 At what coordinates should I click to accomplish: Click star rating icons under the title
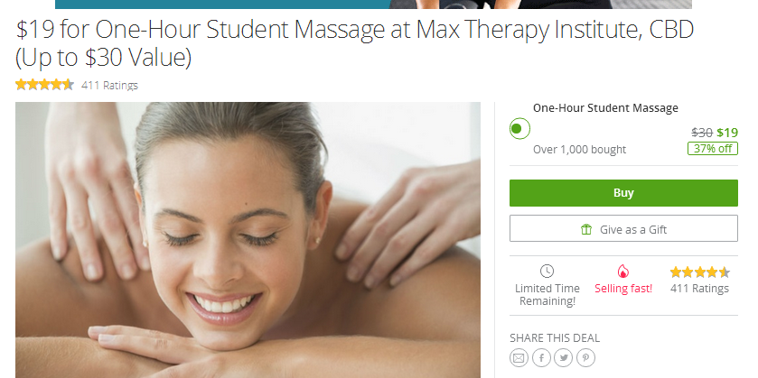tap(44, 85)
